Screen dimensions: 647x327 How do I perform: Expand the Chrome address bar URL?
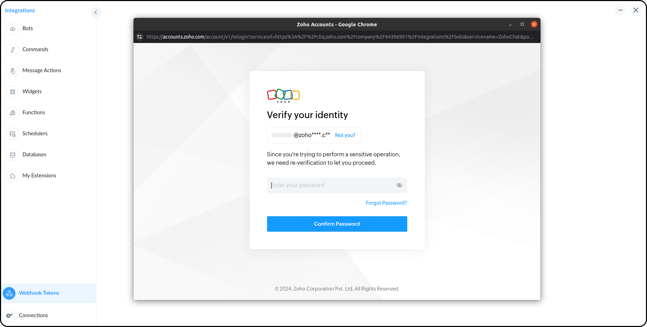click(340, 37)
